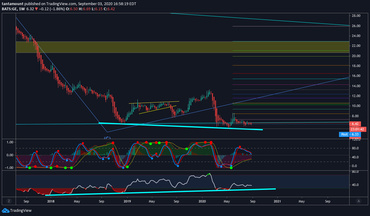Click the 23:01:42 bar countdown label
The width and height of the screenshot is (370, 216).
(x=358, y=129)
